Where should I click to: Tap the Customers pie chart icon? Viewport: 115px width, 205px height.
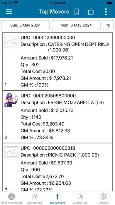point(80,196)
